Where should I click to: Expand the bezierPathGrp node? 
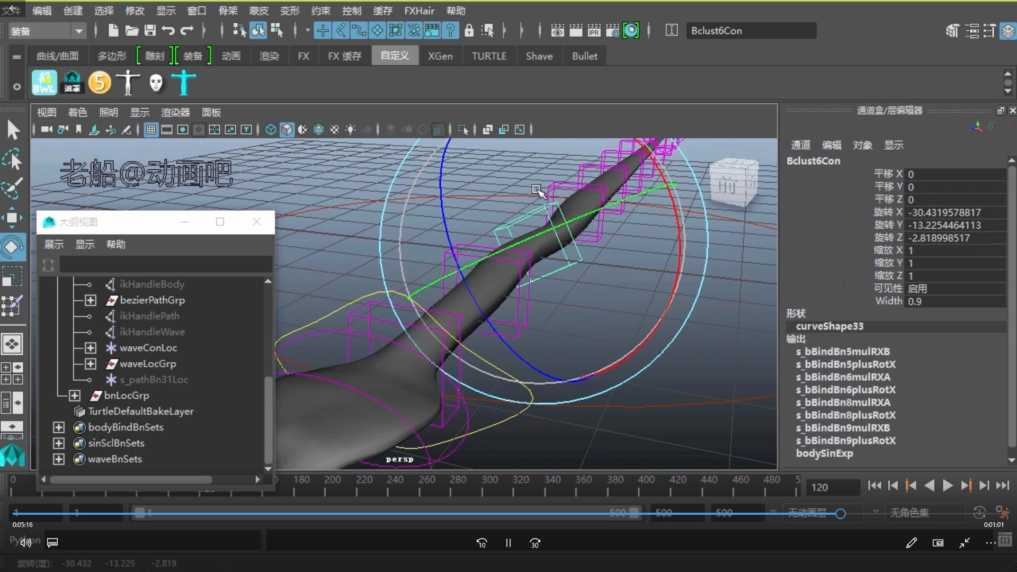(x=91, y=300)
